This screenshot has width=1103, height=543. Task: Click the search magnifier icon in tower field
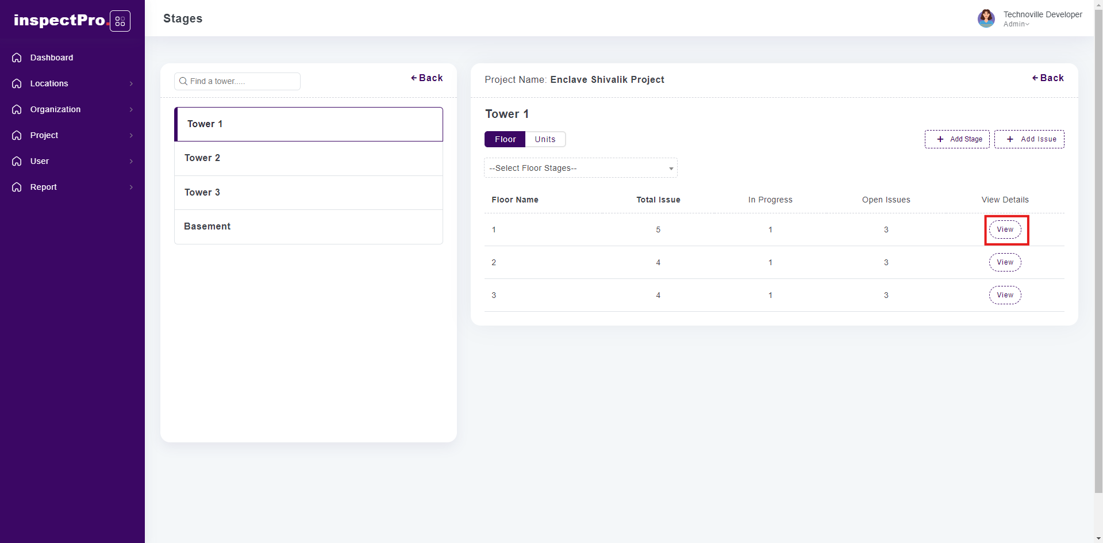click(183, 81)
